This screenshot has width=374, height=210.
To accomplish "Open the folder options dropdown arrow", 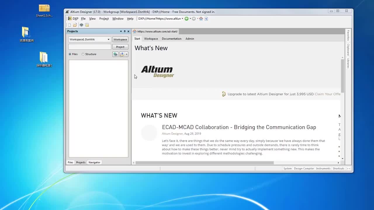I will pyautogui.click(x=127, y=54).
